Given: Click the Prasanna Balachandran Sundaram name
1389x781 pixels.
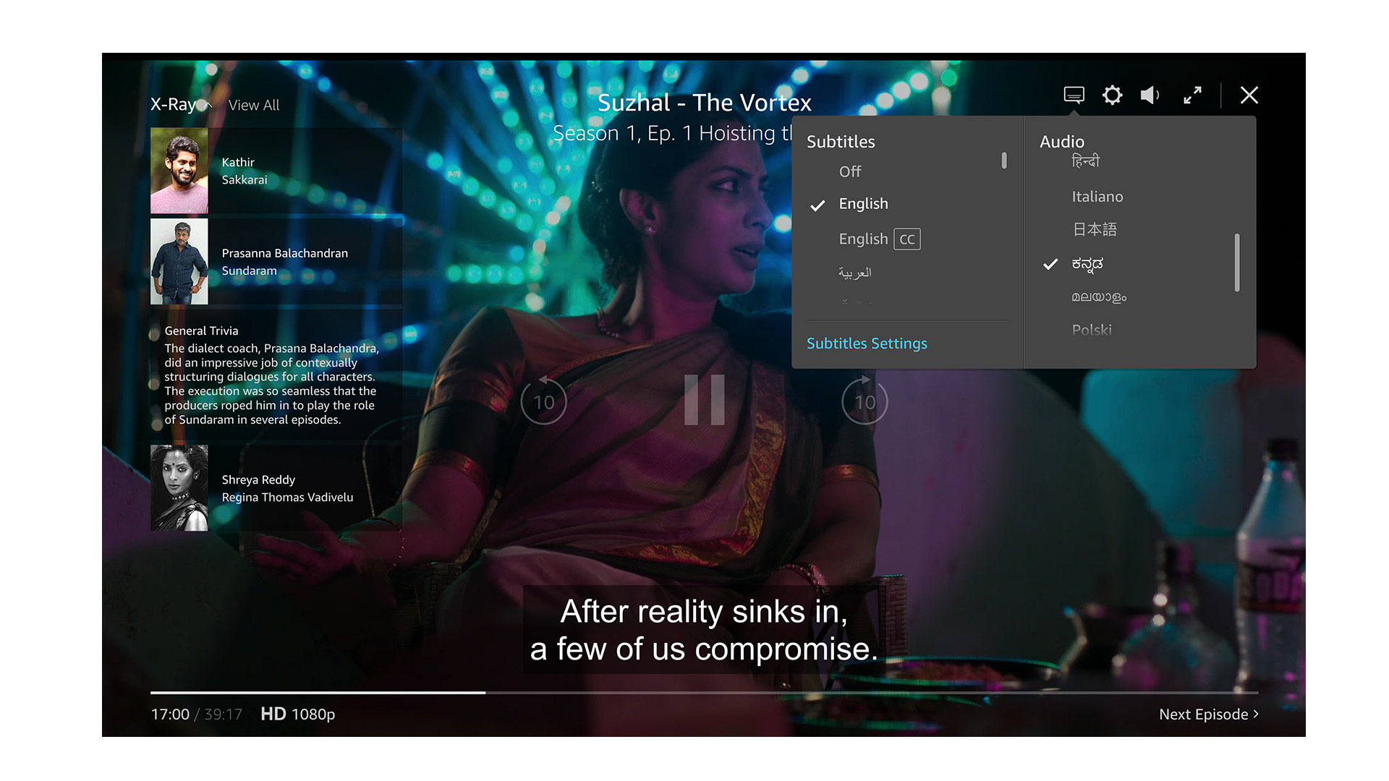Looking at the screenshot, I should click(284, 262).
